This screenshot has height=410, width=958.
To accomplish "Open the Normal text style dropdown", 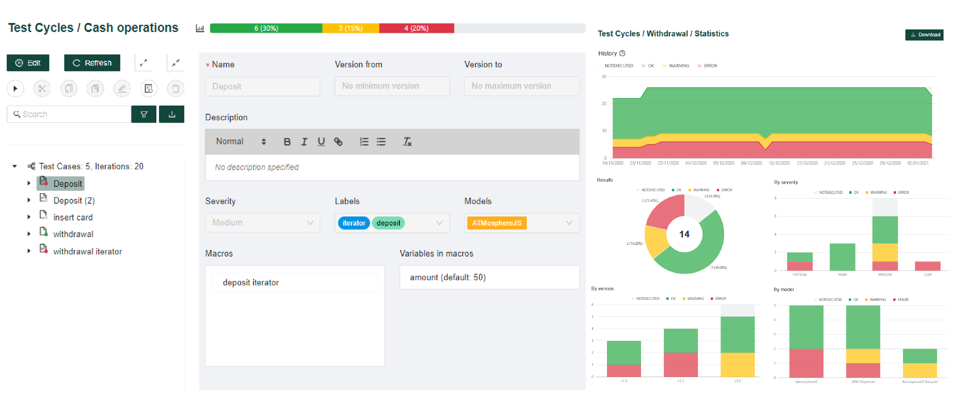I will click(241, 142).
